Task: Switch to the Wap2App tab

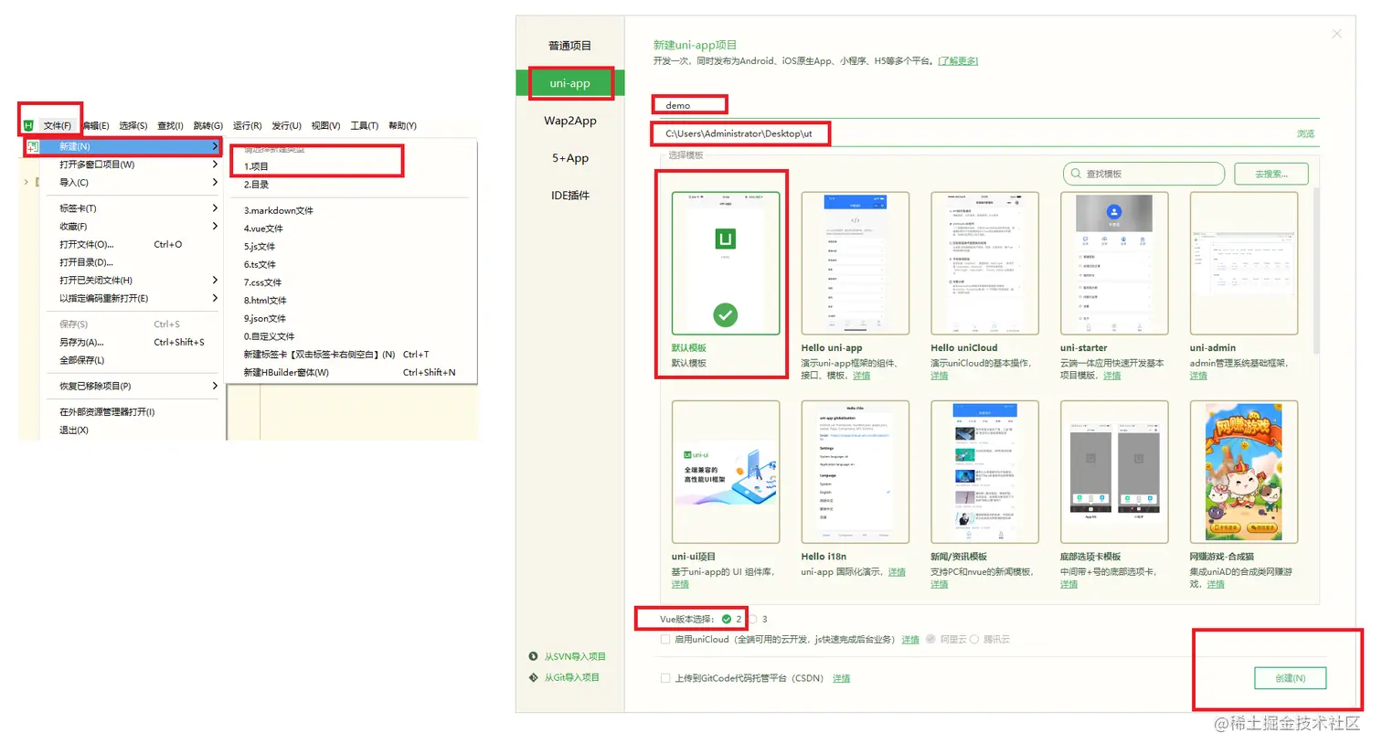Action: (569, 121)
